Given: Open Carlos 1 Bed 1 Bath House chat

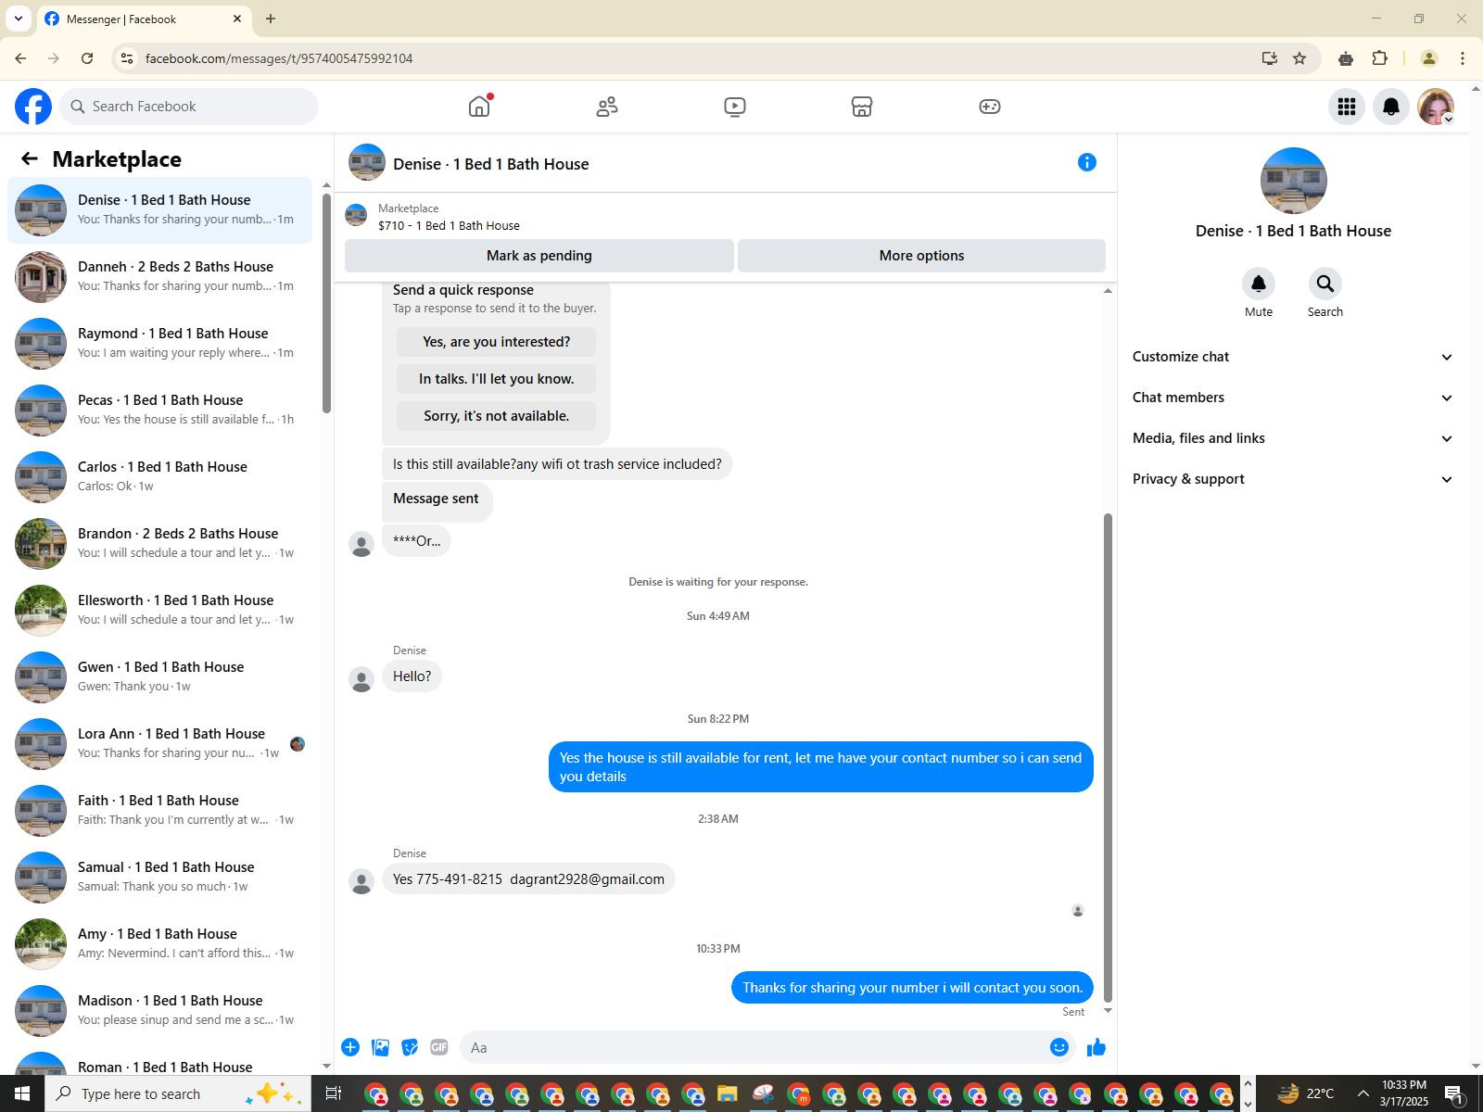Looking at the screenshot, I should point(159,477).
